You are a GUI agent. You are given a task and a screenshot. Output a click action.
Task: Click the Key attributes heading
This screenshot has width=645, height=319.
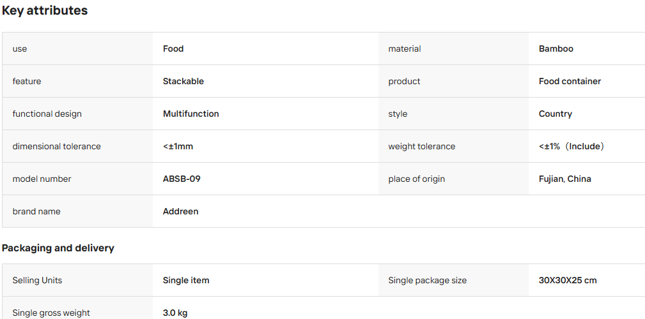click(45, 11)
